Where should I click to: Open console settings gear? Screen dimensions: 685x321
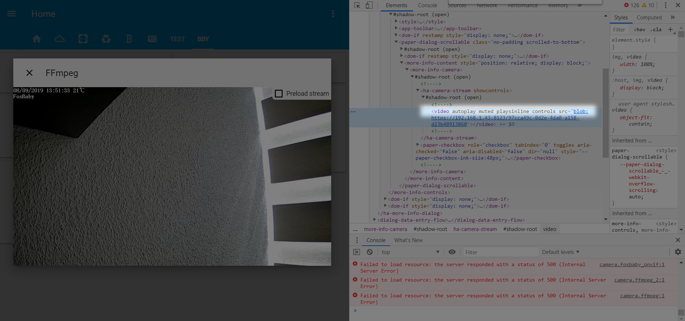[678, 252]
